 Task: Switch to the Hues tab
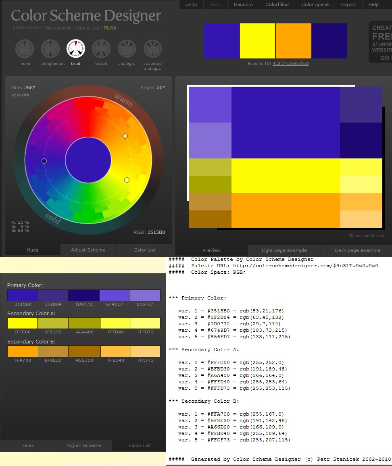pos(32,250)
